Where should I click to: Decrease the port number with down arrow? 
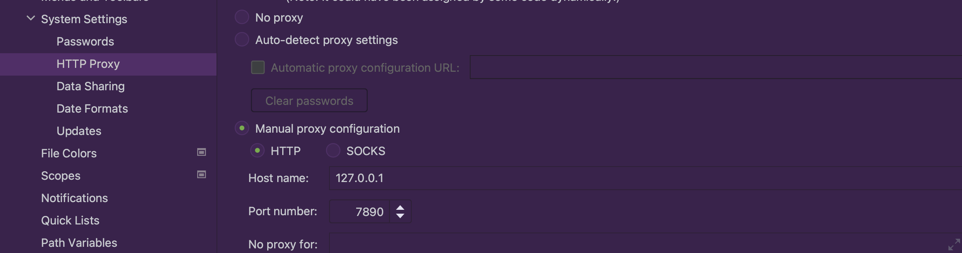click(400, 216)
